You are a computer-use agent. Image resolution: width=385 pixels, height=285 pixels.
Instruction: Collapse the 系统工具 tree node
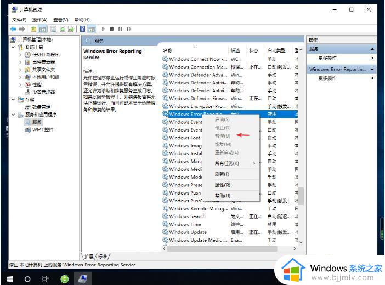coord(13,47)
